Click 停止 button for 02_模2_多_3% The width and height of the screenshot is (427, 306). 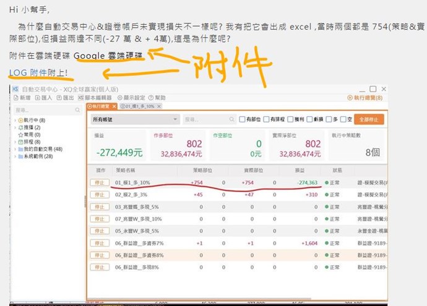[x=98, y=195]
